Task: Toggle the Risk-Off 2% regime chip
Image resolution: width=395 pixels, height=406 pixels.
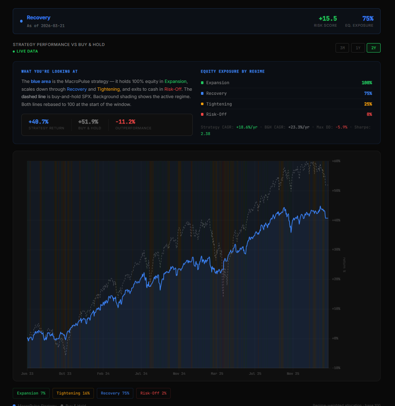Action: click(x=153, y=393)
